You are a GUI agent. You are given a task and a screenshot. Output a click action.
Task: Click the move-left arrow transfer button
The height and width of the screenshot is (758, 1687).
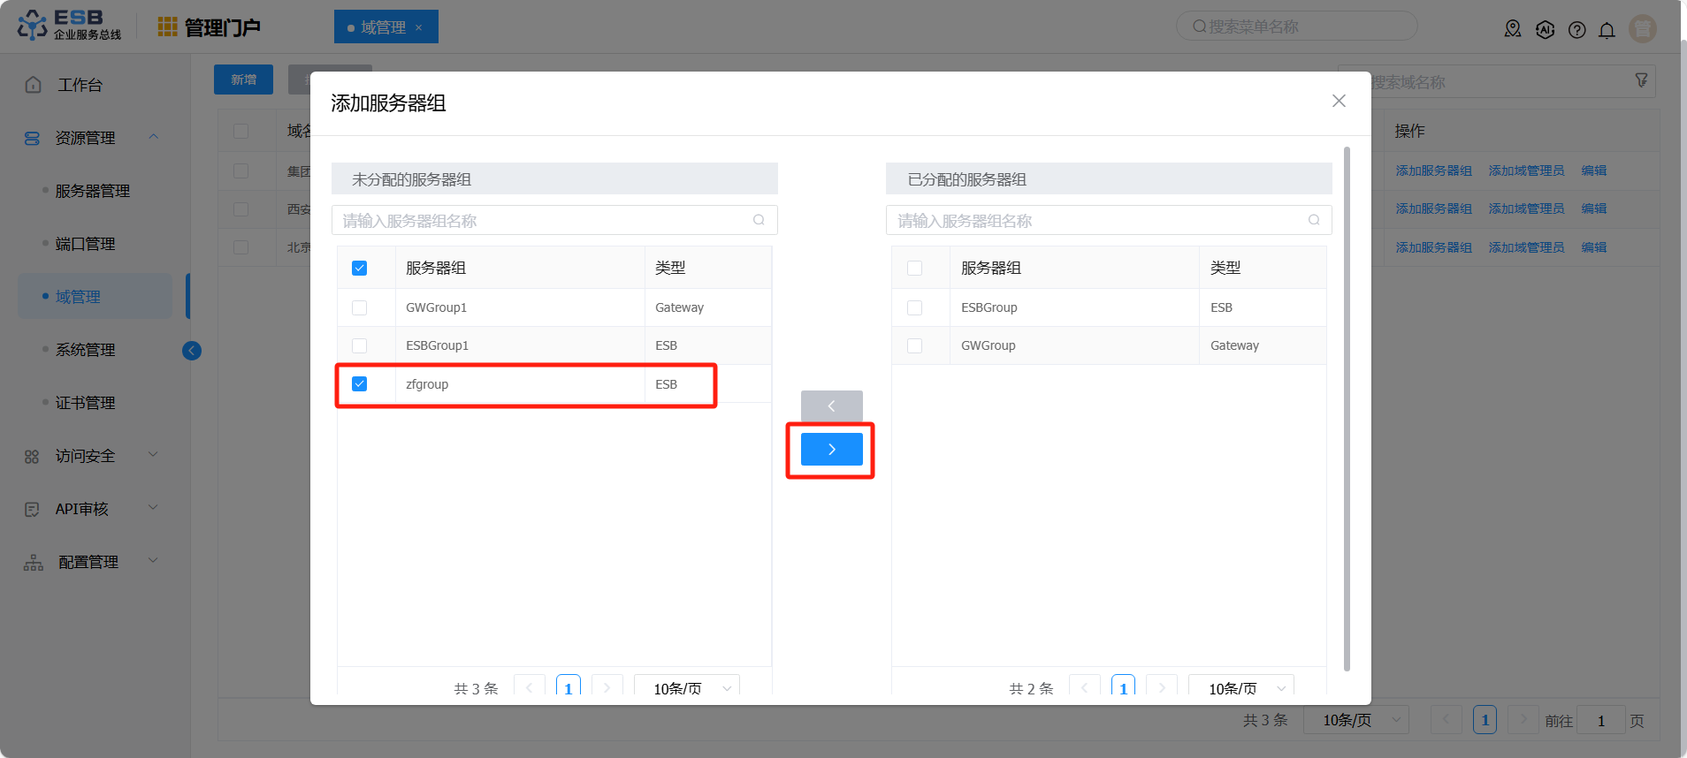pos(831,406)
